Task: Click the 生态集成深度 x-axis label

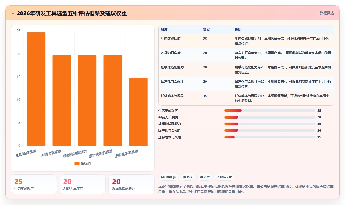Action: pos(26,153)
